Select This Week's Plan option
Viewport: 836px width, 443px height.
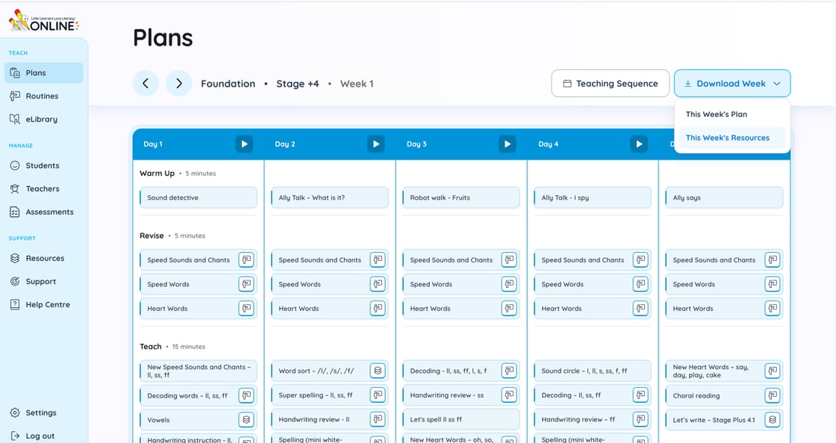tap(716, 114)
